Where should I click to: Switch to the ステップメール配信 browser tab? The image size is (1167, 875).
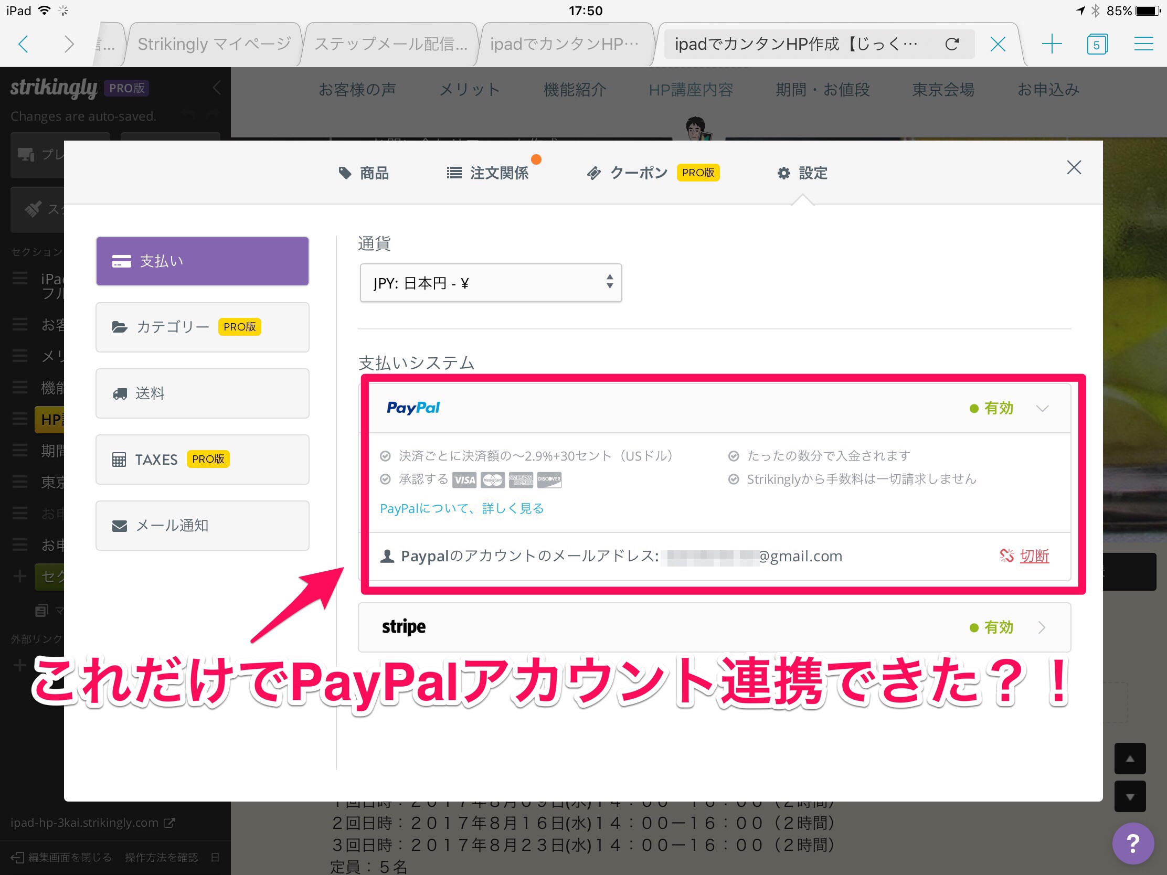[391, 44]
